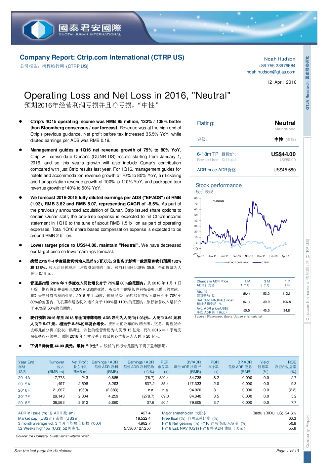Click the analyst email noah.hudson@gtjas.com
Image resolution: width=328 pixels, height=464 pixels.
tap(271, 72)
